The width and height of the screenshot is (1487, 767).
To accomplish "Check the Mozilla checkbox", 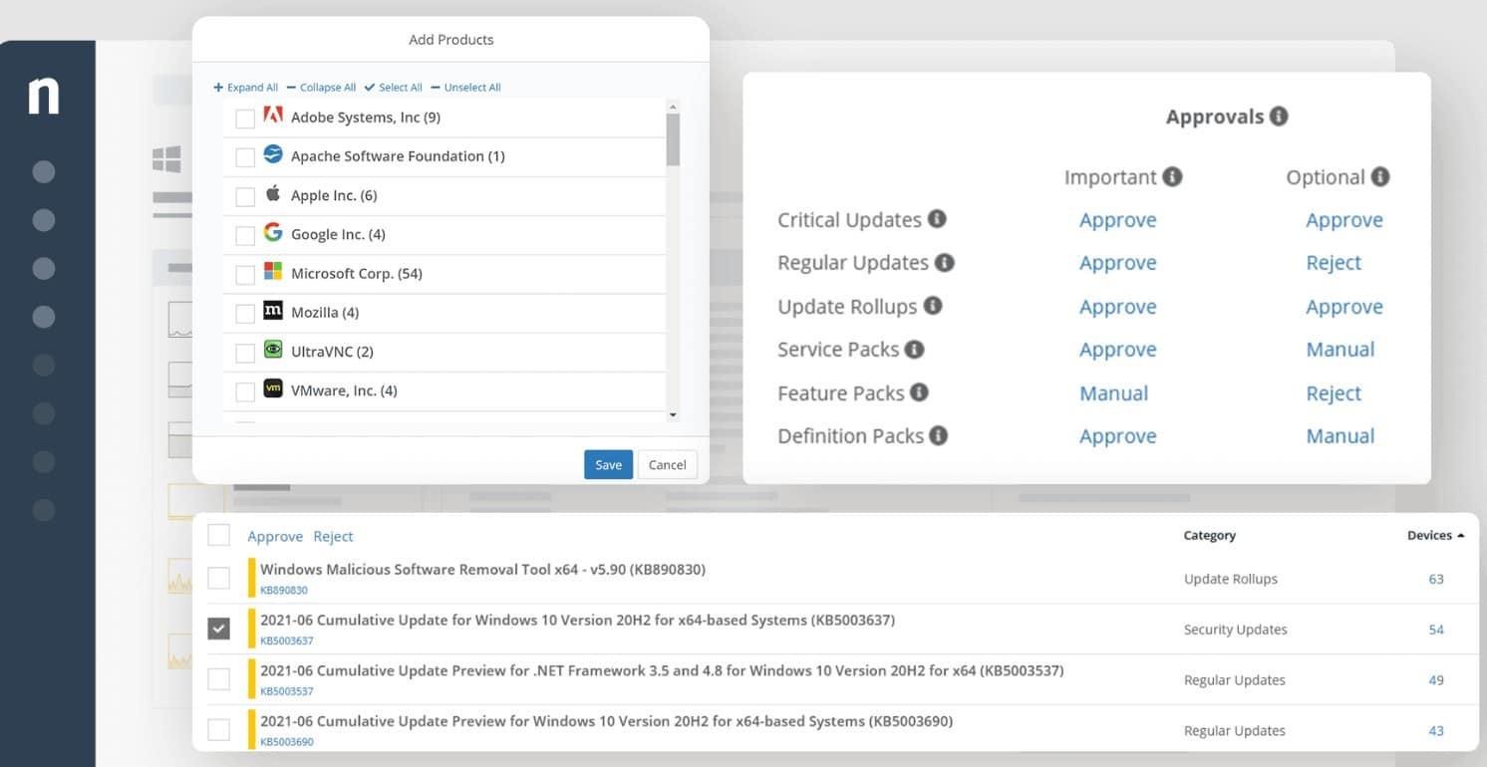I will (245, 314).
